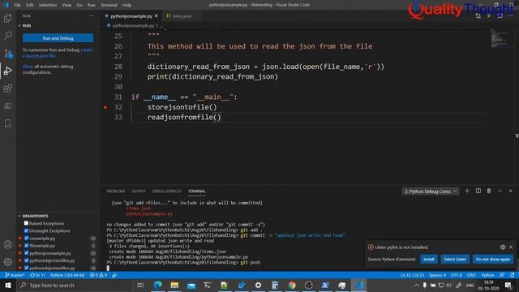Select Python language mode in status bar
Screen dimensions: 519x292
click(487, 275)
